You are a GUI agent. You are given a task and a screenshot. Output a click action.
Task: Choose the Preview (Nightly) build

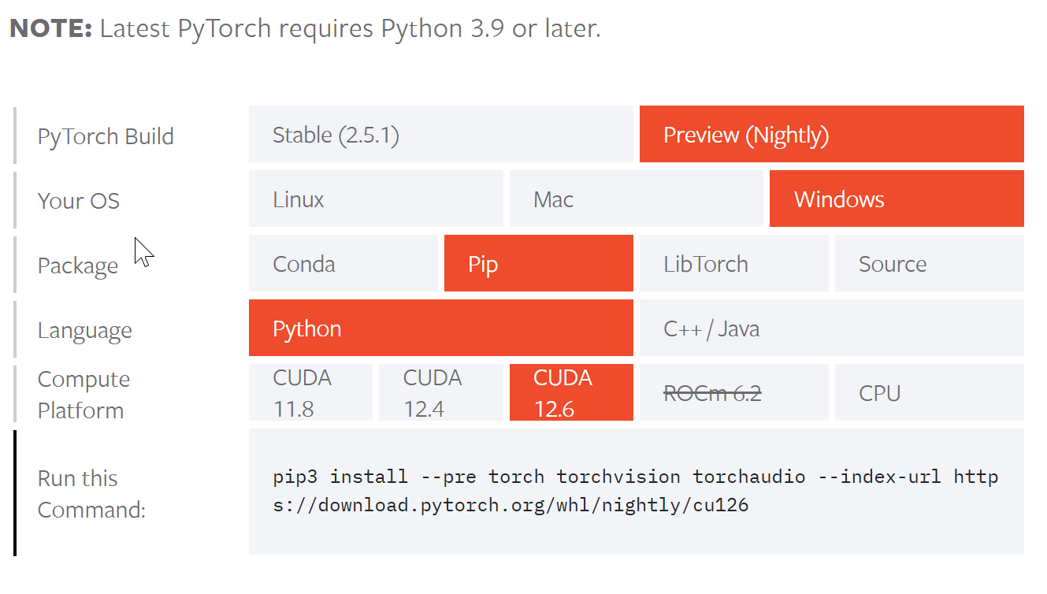coord(831,135)
